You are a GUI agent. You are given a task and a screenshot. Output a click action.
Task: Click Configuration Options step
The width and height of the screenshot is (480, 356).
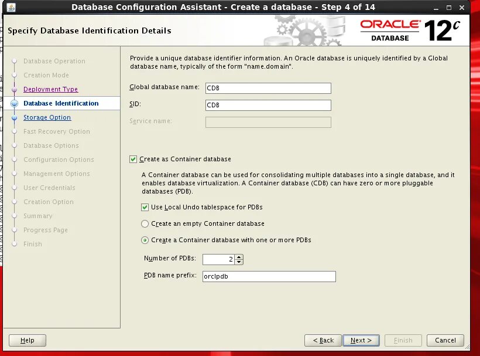pos(59,160)
